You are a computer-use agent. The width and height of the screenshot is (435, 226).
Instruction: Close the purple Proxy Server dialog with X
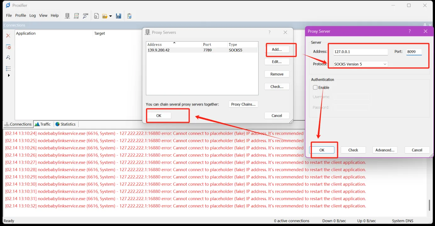[426, 31]
